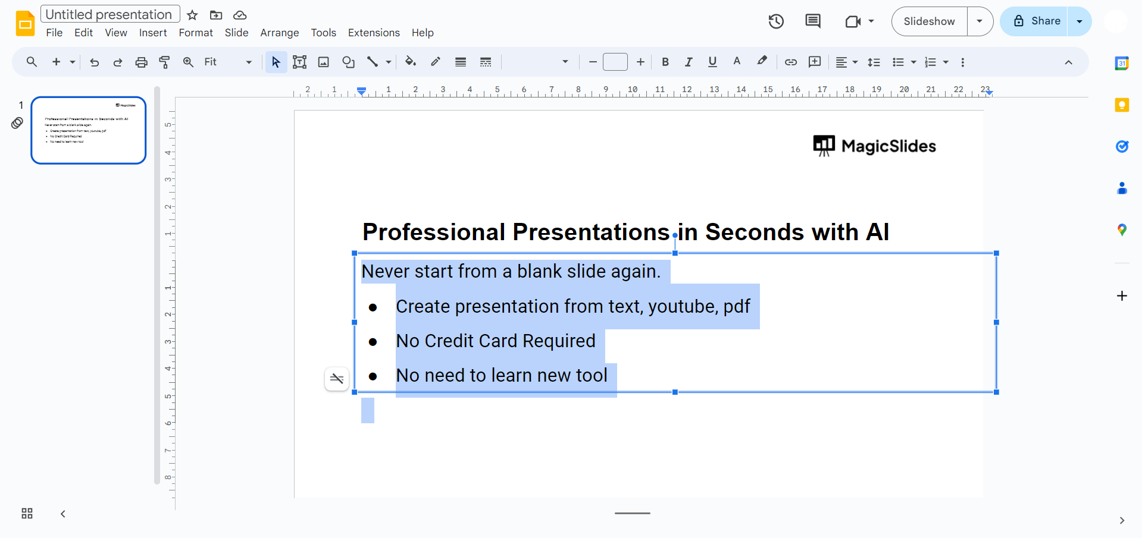Open the Insert menu
This screenshot has width=1142, height=538.
coord(153,33)
